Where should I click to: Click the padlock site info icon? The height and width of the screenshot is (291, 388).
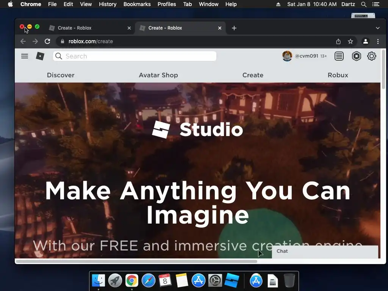63,41
